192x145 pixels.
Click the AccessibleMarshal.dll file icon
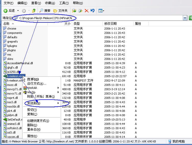click(x=5, y=63)
